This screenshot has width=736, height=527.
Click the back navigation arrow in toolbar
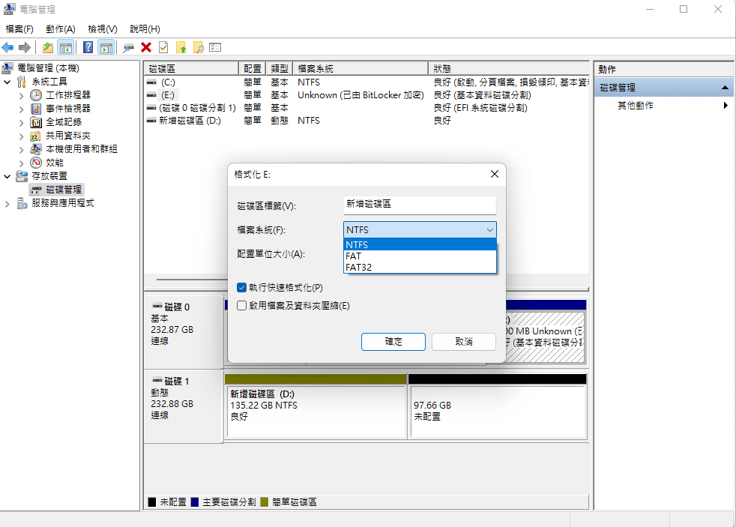pyautogui.click(x=7, y=47)
